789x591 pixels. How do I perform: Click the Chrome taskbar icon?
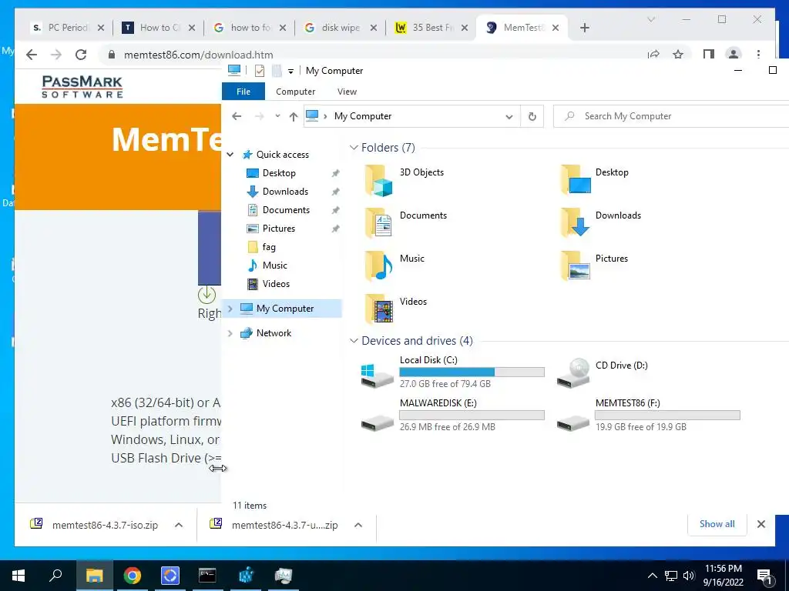click(x=133, y=576)
